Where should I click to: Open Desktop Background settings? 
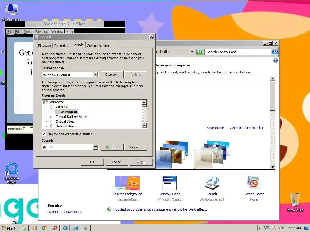127,188
